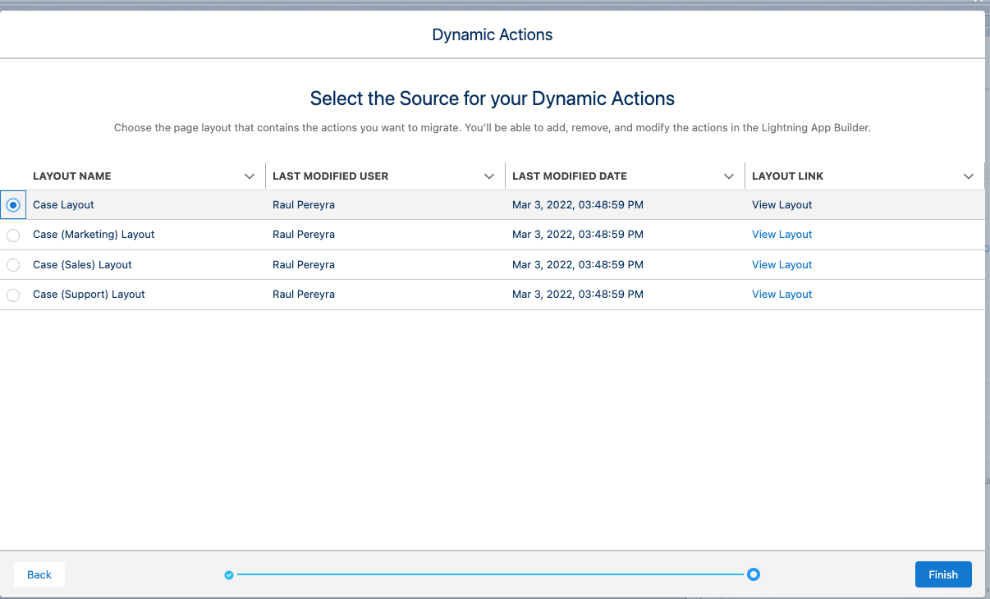Sort by Layout Name column header
The height and width of the screenshot is (599, 990).
pos(72,176)
